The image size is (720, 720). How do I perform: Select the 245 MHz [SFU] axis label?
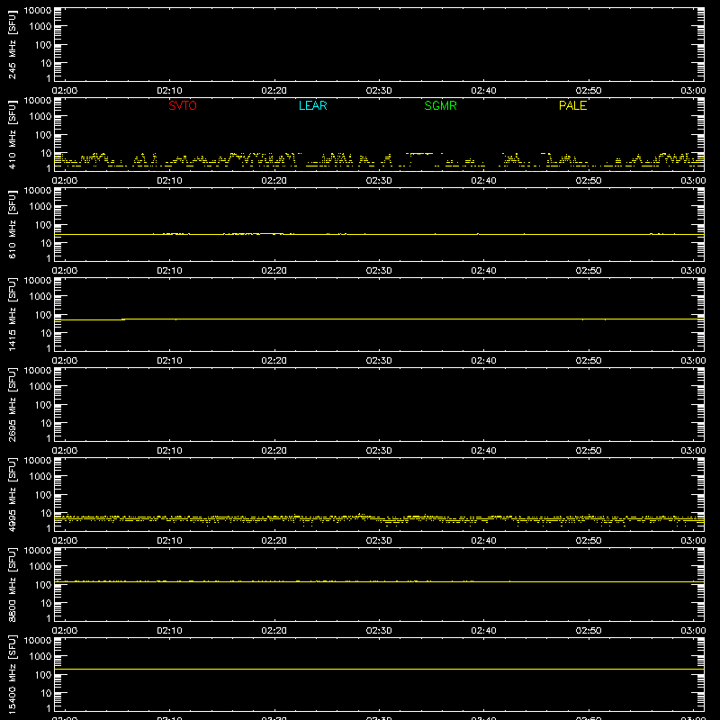click(13, 44)
